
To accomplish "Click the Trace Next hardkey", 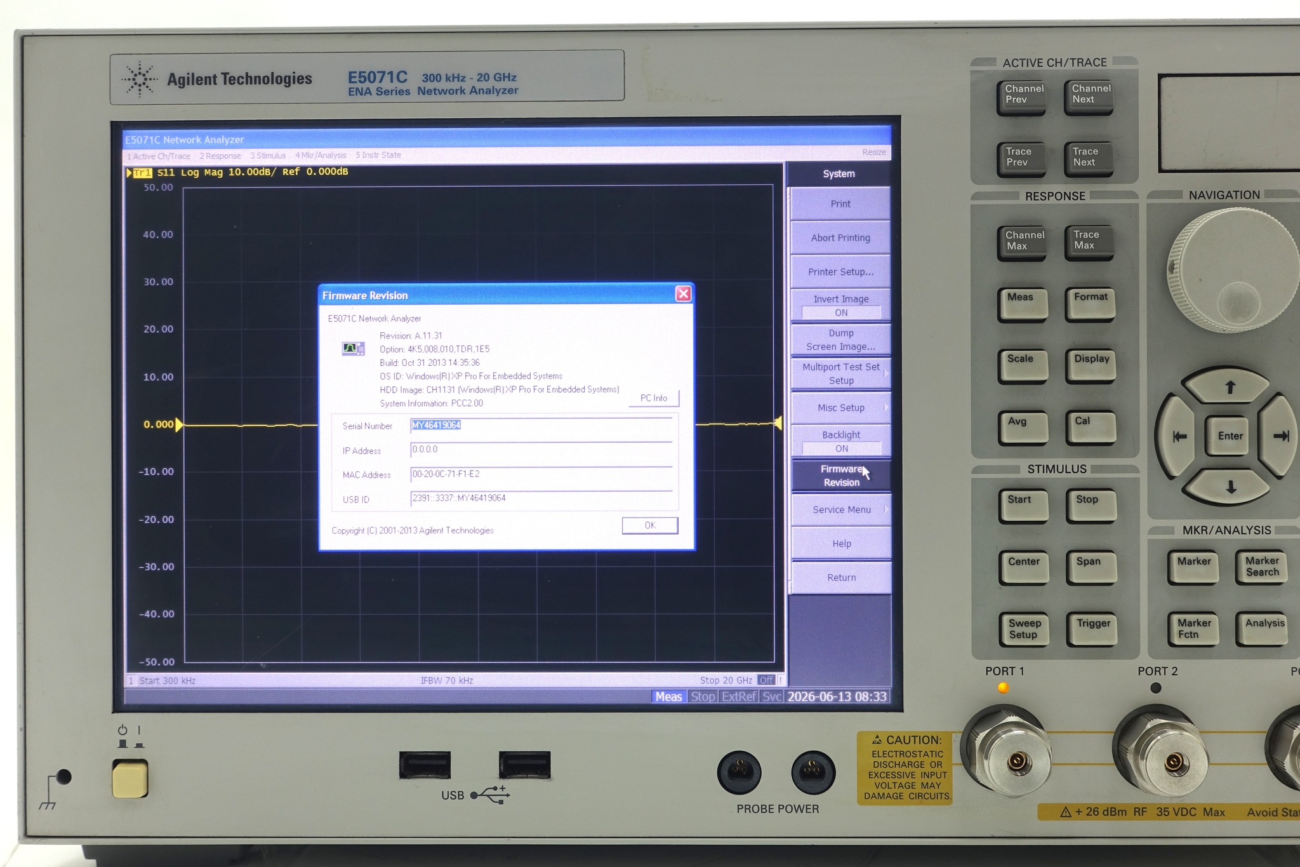I will [1089, 158].
